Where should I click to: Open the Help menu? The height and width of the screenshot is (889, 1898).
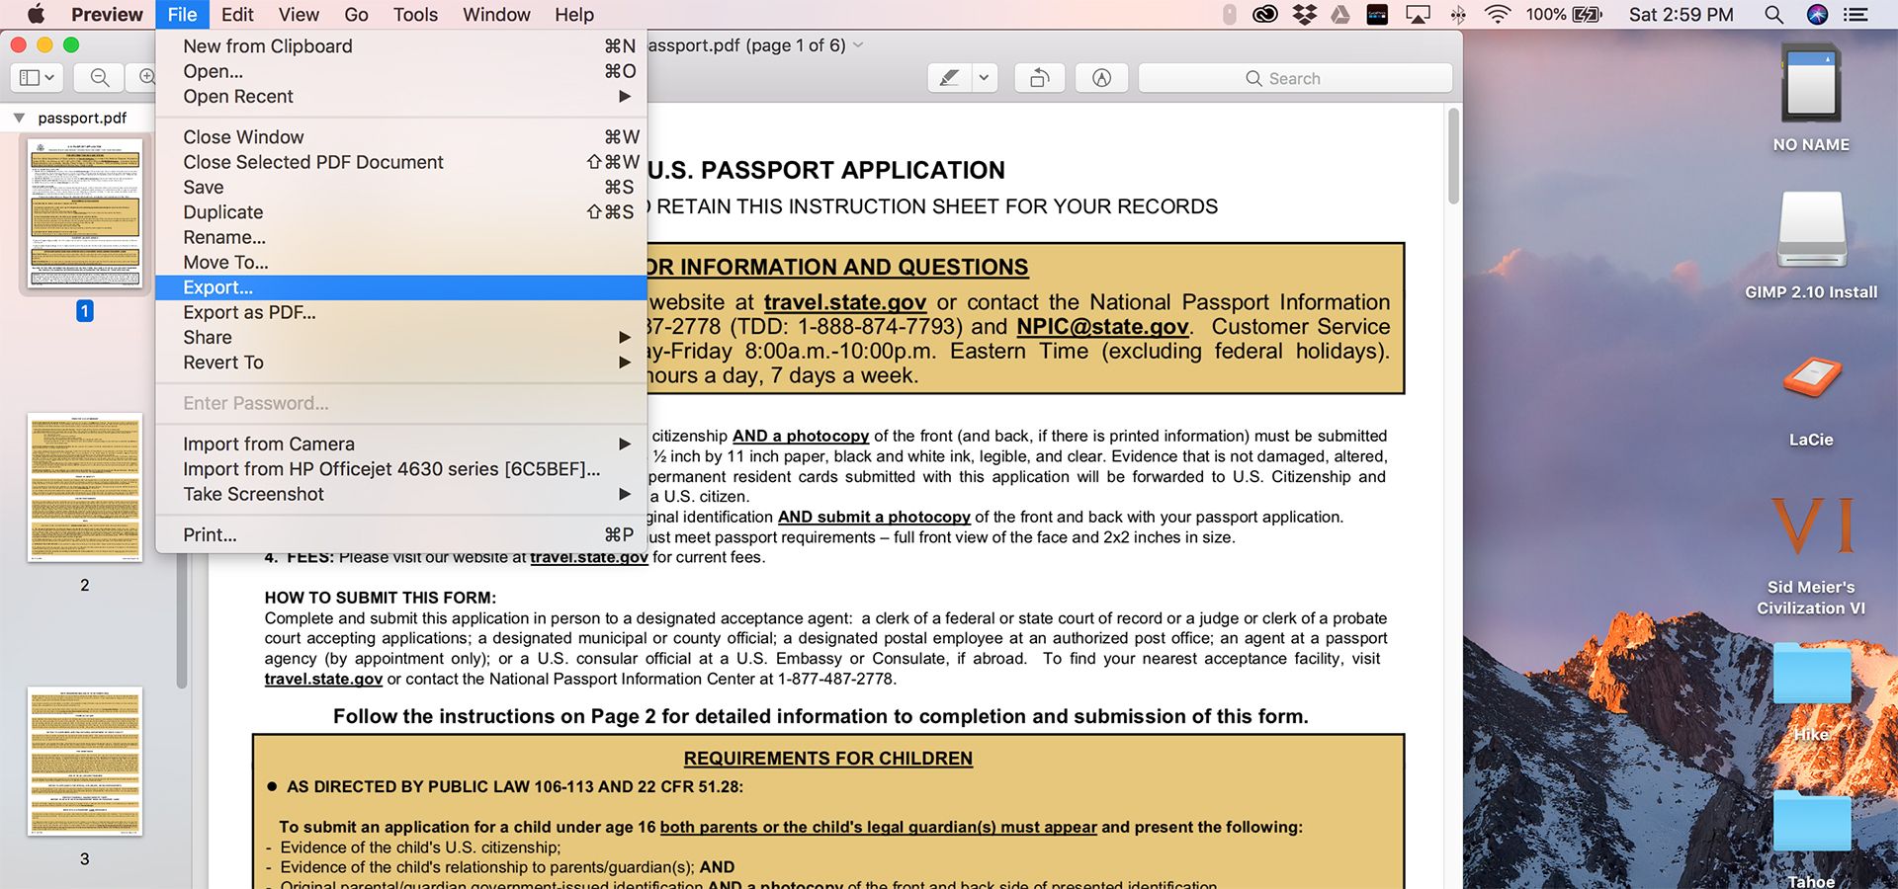click(574, 14)
